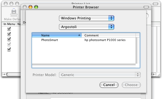This screenshot has width=162, height=99.
Task: Open the Windows Printing dropdown
Action: (86, 18)
